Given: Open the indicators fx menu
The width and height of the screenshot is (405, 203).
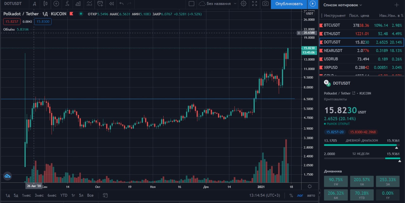Looking at the screenshot, I should (x=67, y=4).
